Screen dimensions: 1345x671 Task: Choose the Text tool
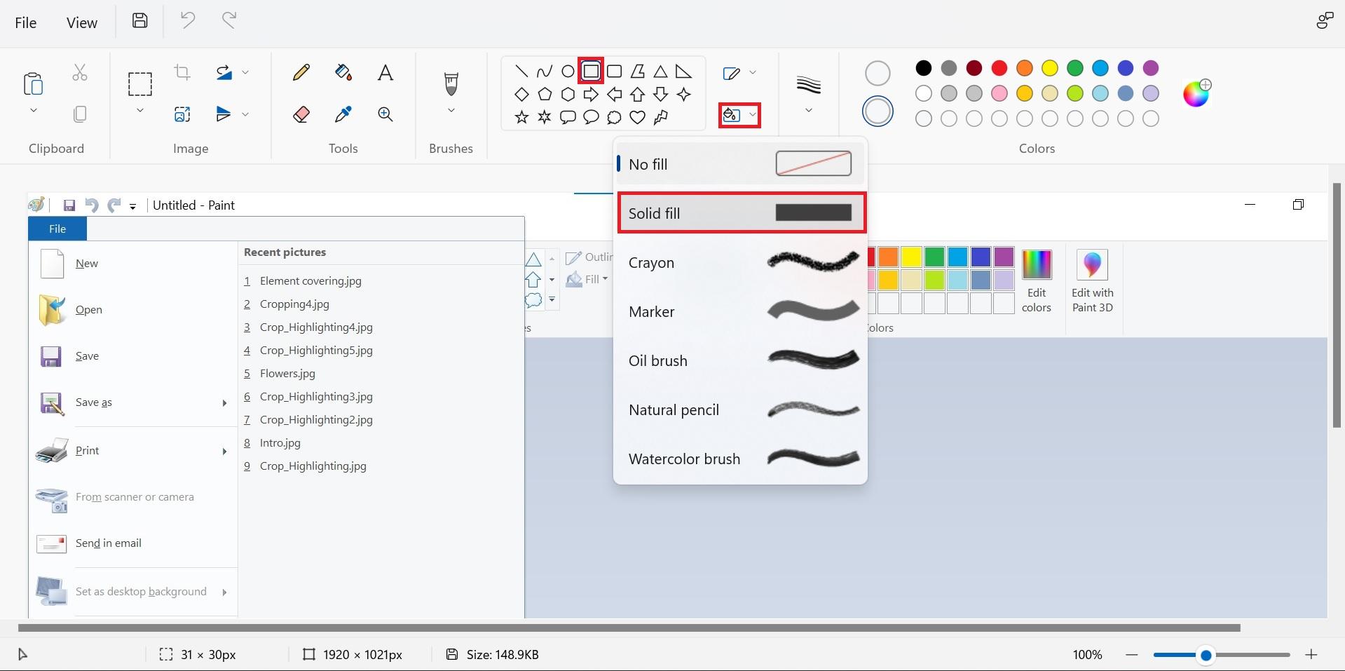(385, 72)
